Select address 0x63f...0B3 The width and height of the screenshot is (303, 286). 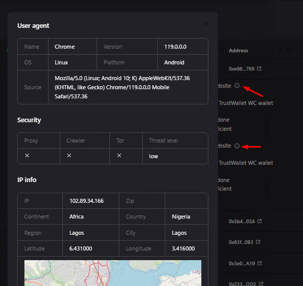(241, 242)
